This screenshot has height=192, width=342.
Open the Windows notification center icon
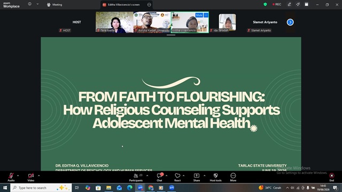(x=335, y=188)
